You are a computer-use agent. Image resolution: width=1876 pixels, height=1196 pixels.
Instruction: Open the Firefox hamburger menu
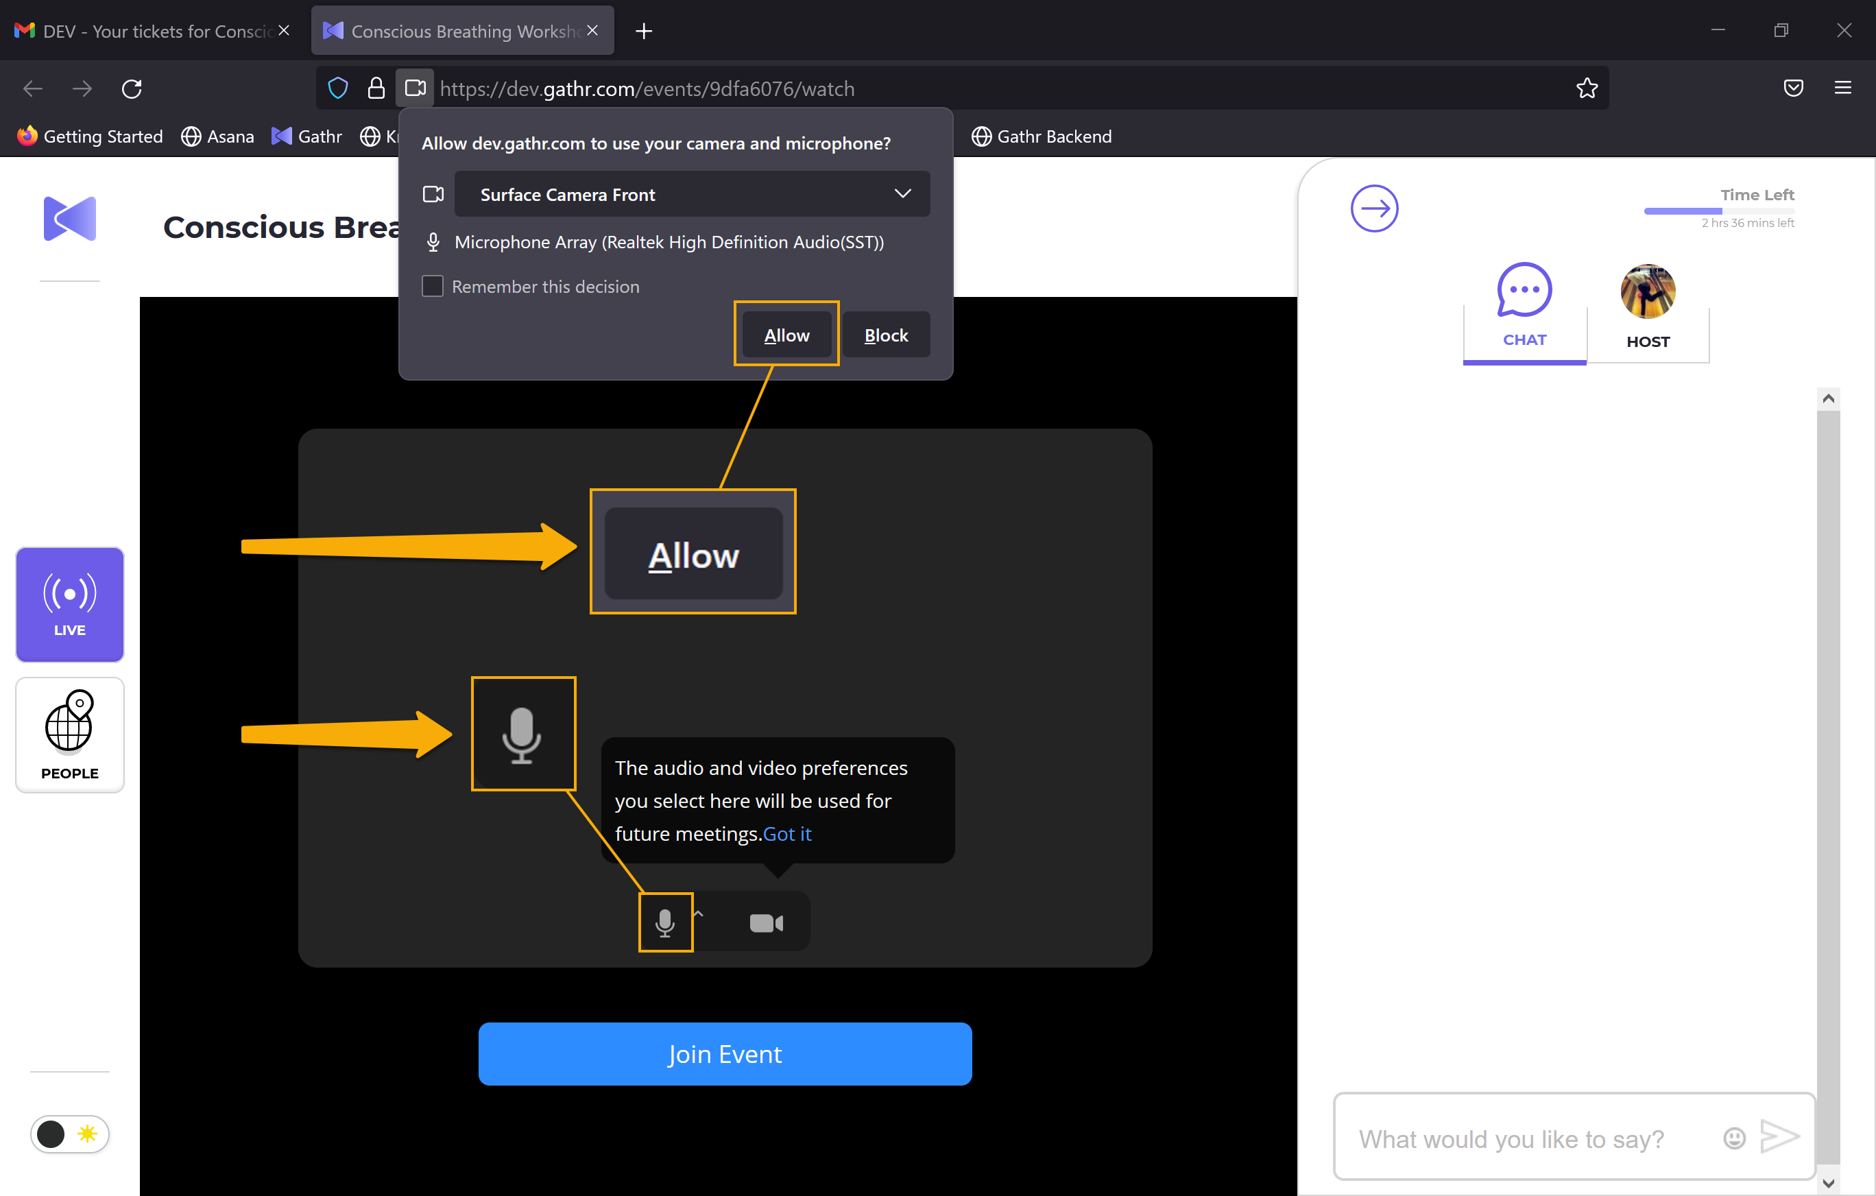[1842, 89]
